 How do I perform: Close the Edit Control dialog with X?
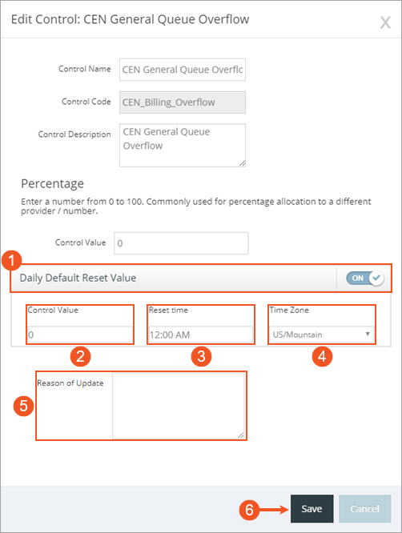385,23
